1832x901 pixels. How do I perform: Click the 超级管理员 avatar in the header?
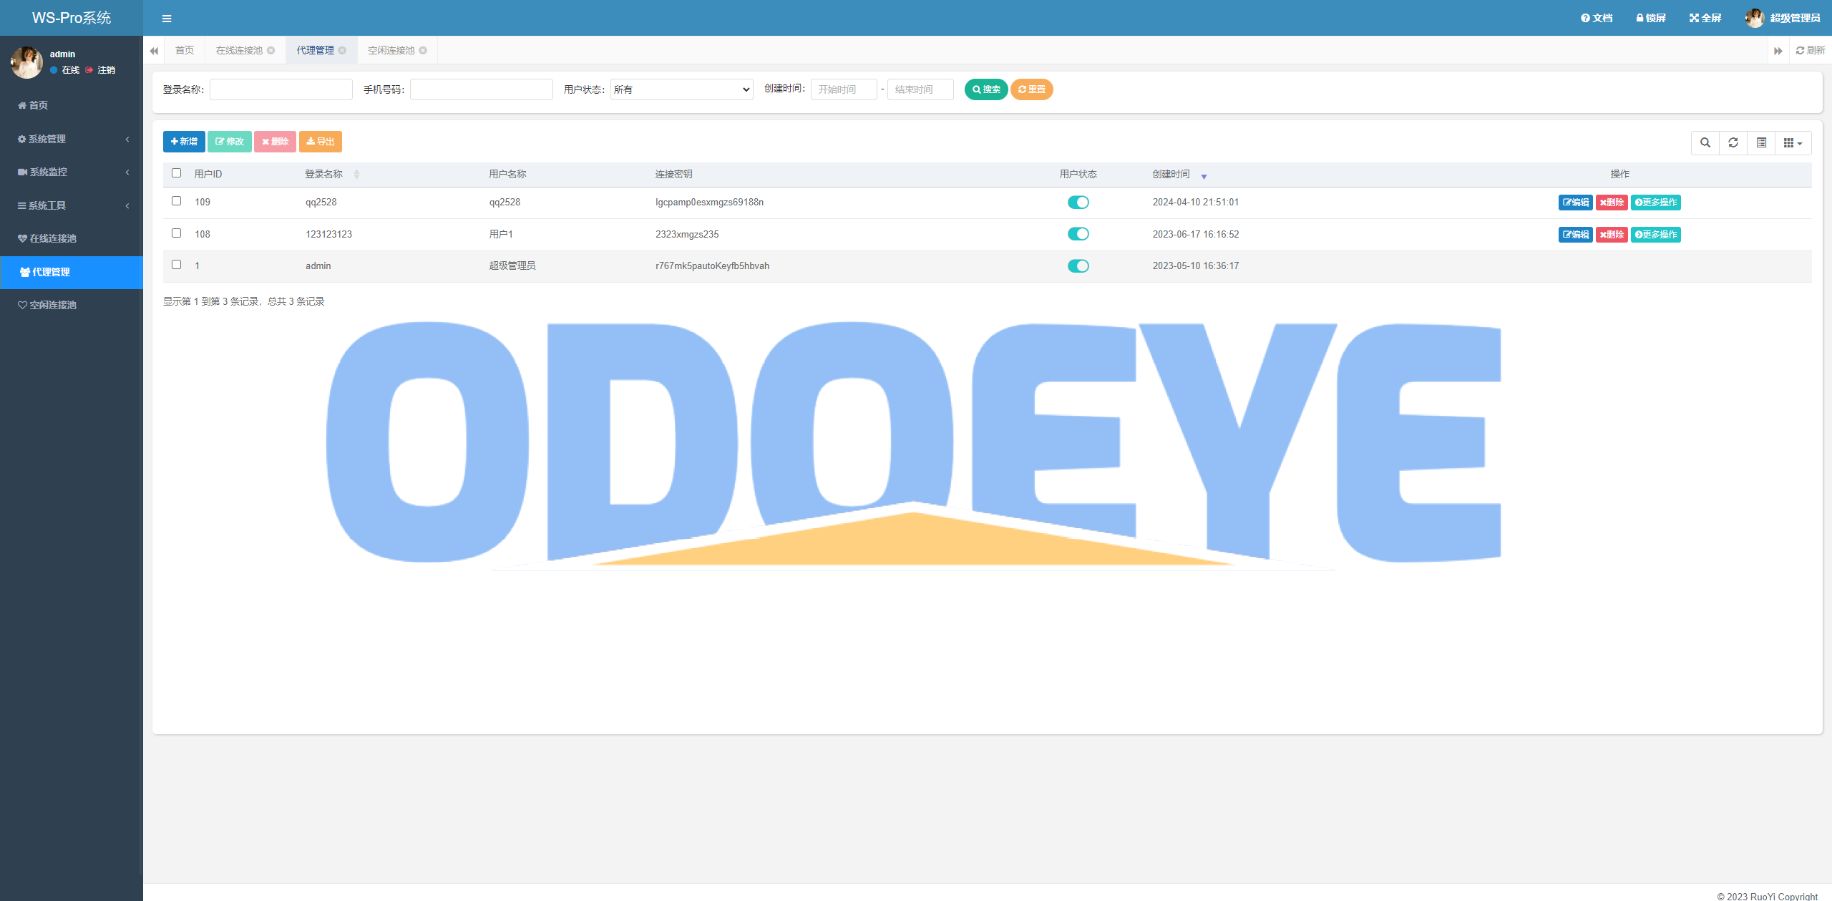(x=1755, y=18)
